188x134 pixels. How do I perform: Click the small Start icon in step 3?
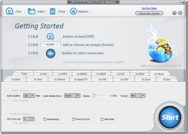point(51,54)
